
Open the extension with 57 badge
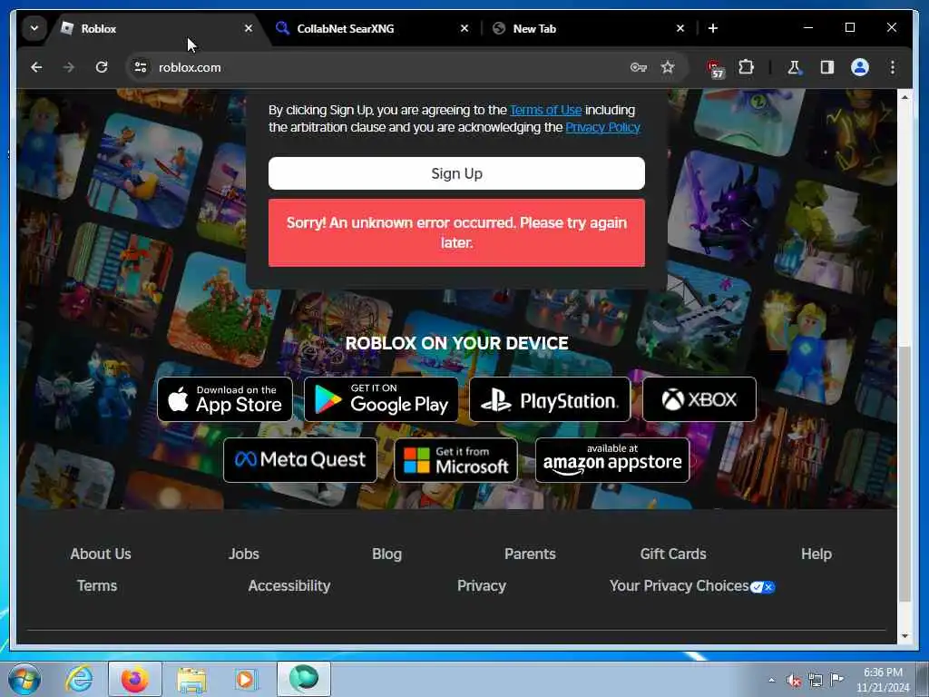coord(715,68)
